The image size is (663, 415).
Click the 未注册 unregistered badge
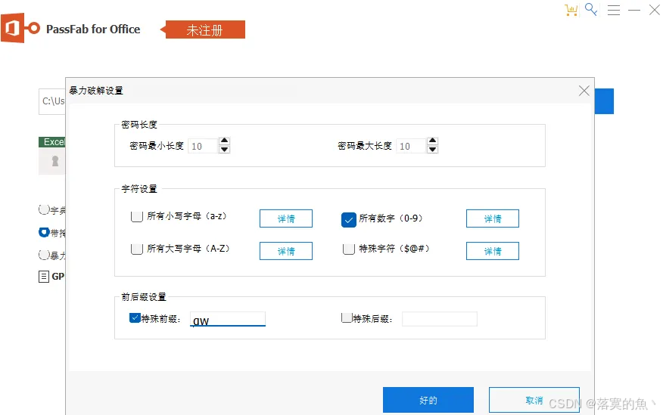(x=204, y=29)
